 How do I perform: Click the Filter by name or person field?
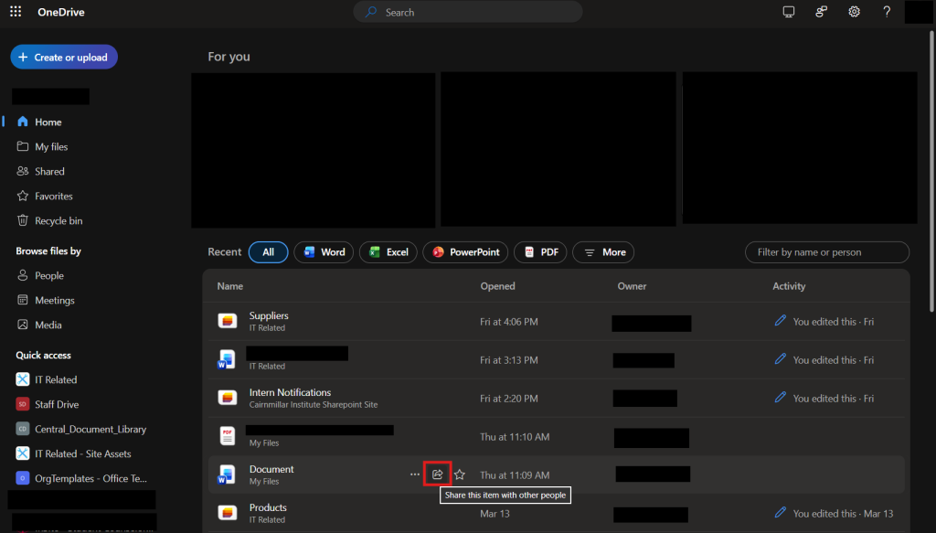click(x=826, y=252)
